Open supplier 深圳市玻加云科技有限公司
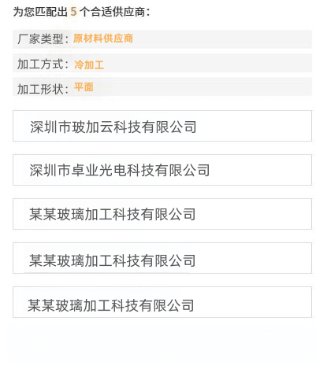This screenshot has width=327, height=365. tap(162, 126)
